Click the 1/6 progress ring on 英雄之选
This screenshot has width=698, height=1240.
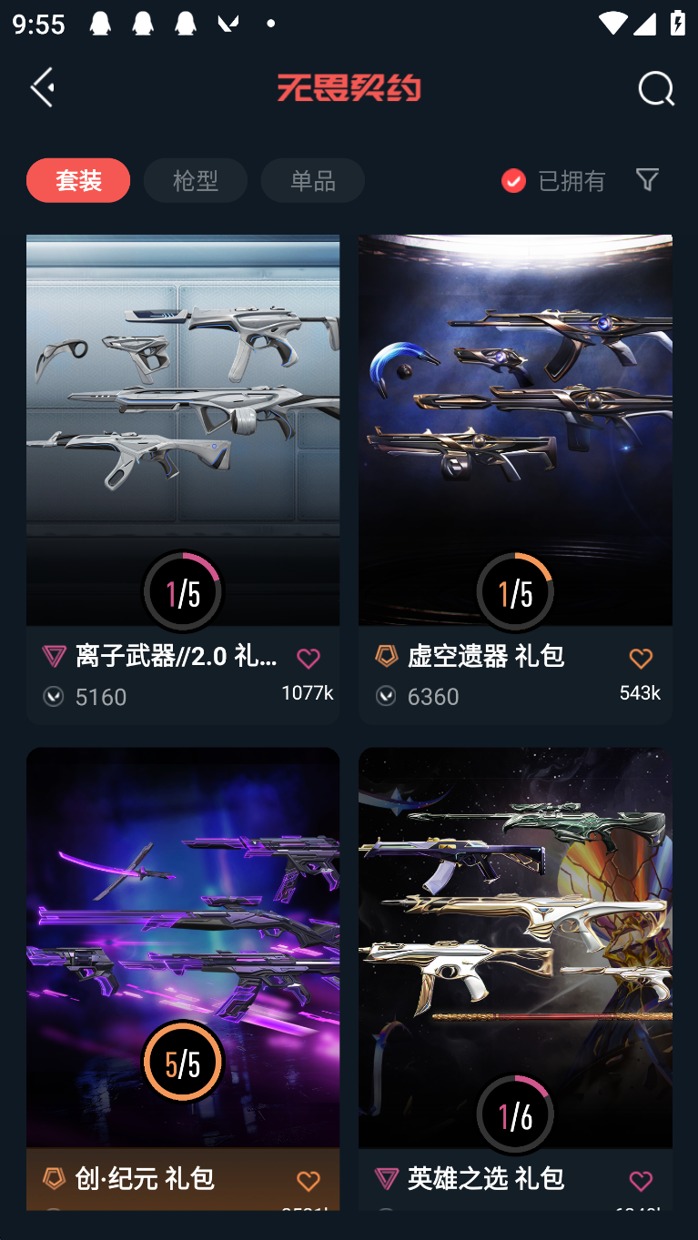(515, 1114)
